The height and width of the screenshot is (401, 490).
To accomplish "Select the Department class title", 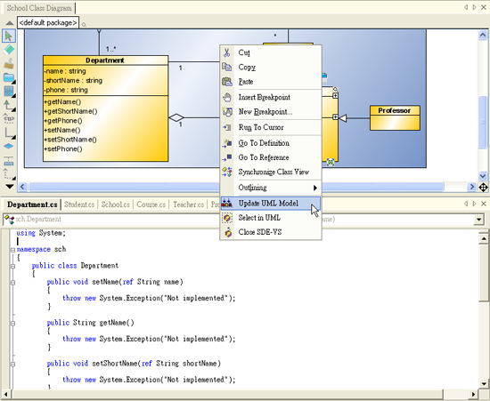I will (105, 60).
